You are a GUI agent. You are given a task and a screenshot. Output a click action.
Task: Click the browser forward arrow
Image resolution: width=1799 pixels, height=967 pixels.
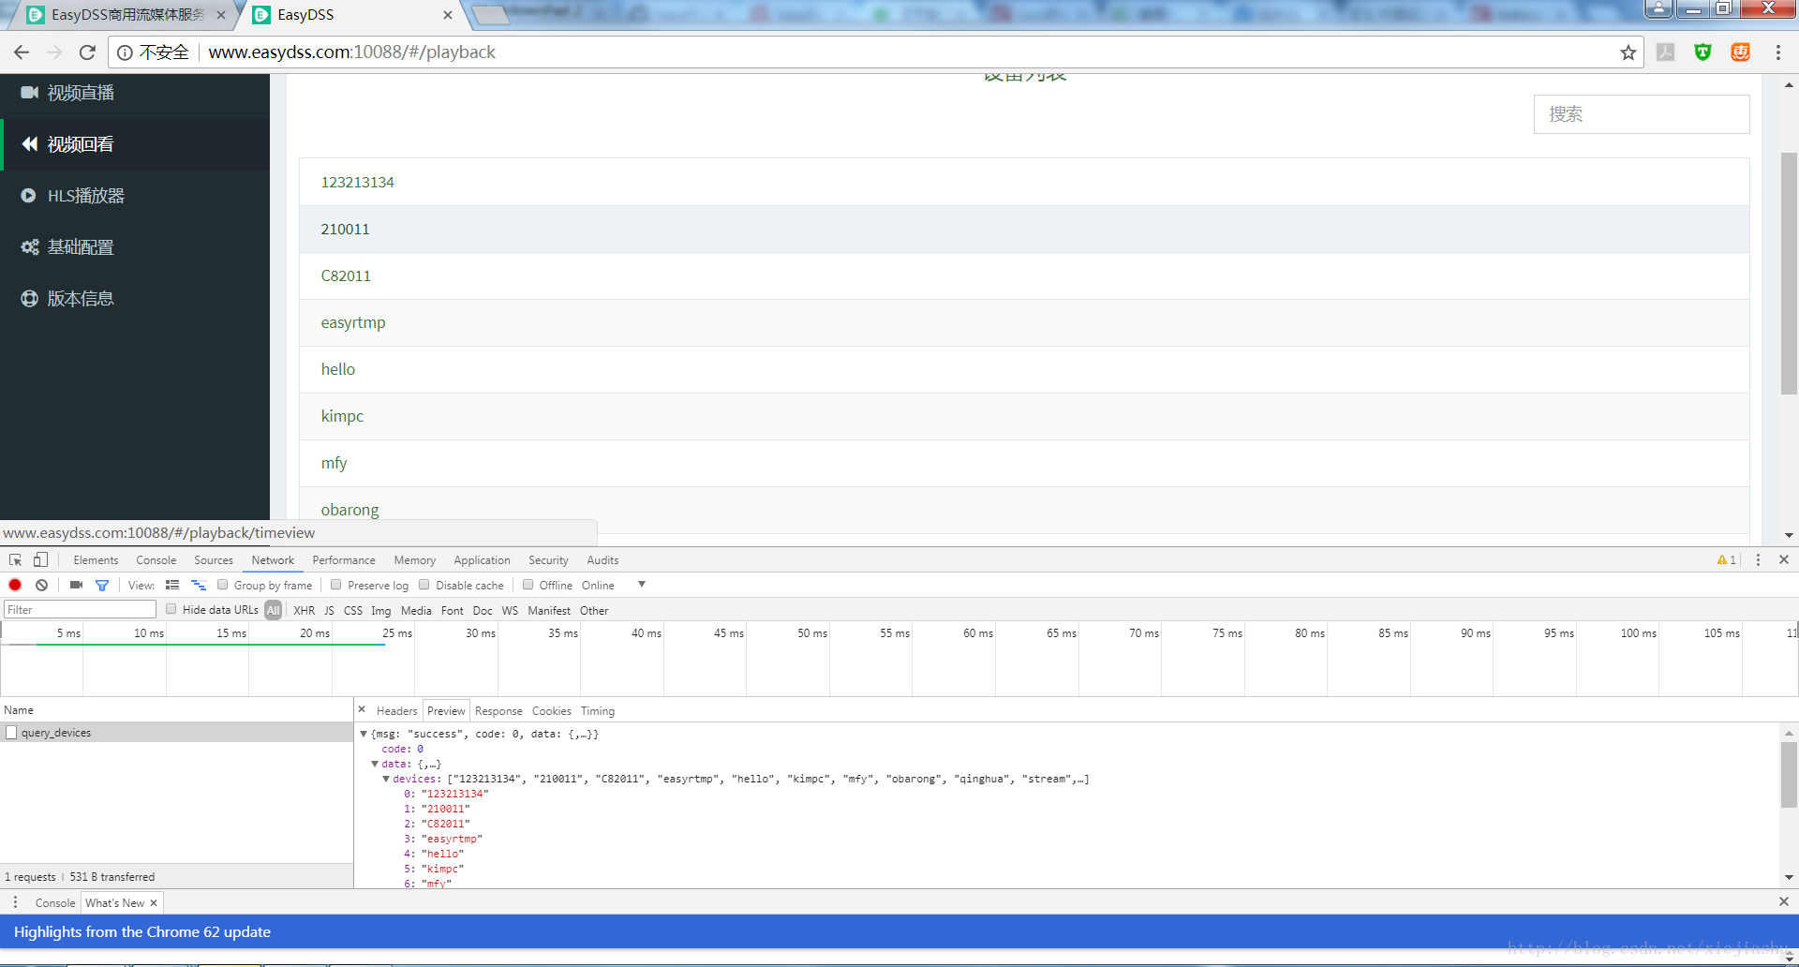[x=54, y=52]
